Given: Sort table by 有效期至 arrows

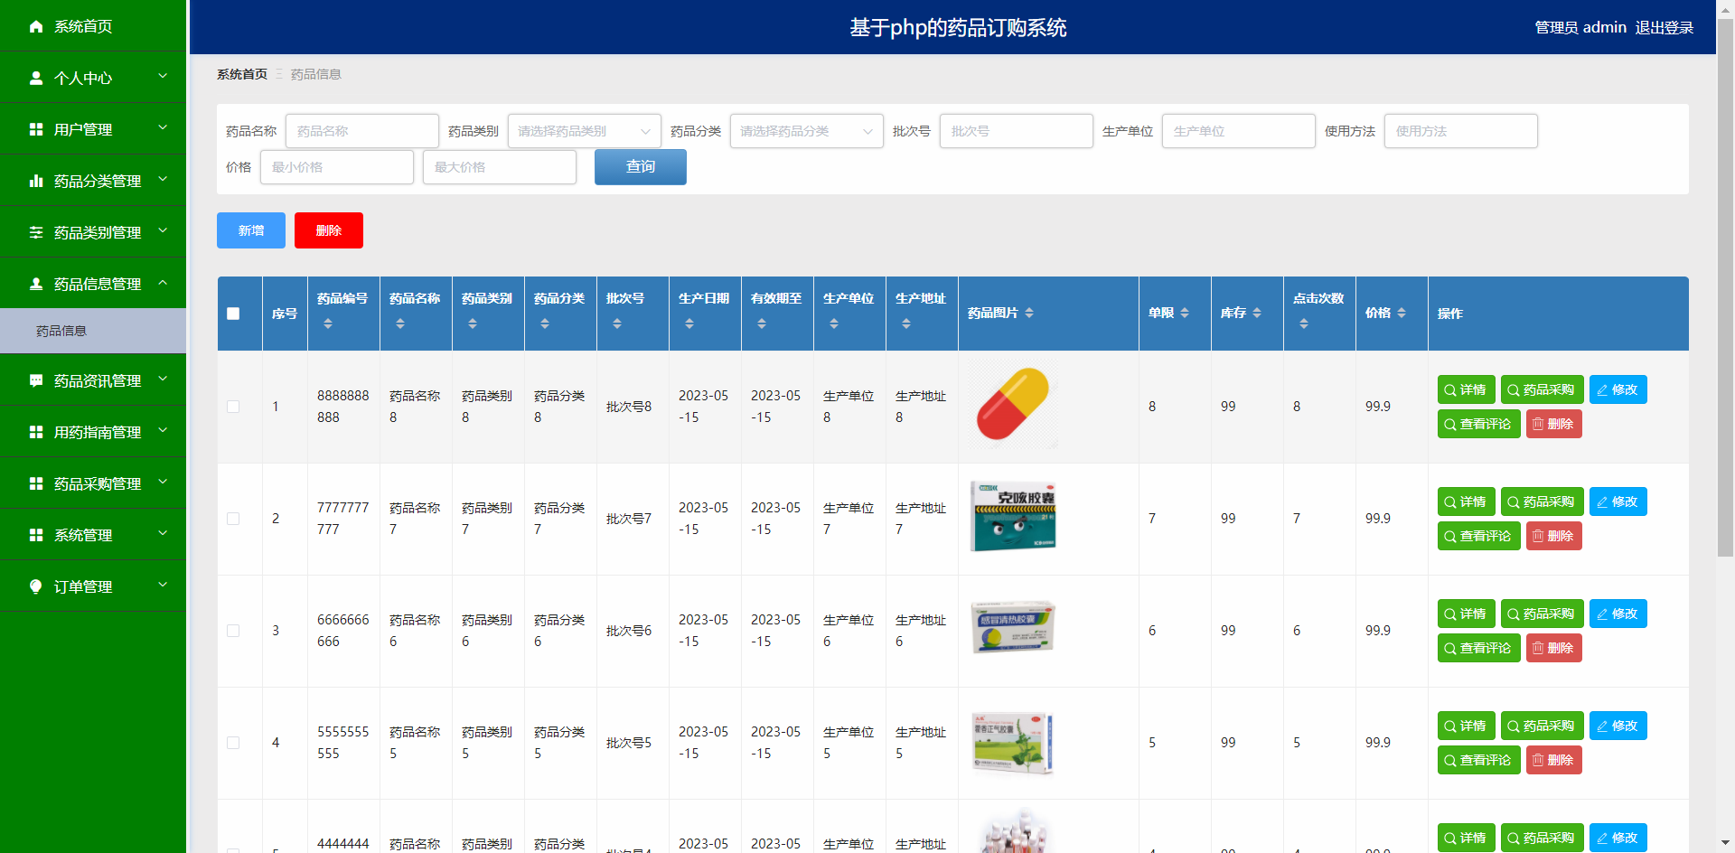Looking at the screenshot, I should point(762,323).
